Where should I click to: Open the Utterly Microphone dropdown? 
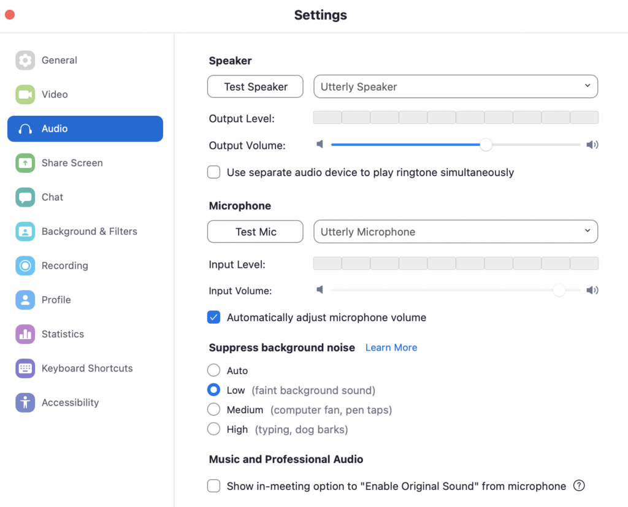[456, 232]
